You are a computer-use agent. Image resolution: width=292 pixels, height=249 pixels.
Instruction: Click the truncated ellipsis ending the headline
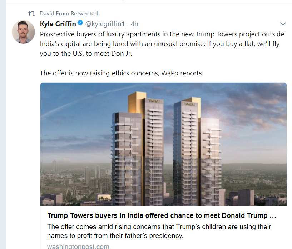273,216
